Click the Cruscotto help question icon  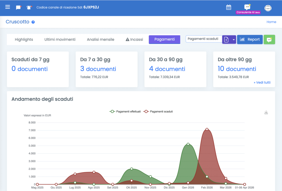tap(33, 22)
